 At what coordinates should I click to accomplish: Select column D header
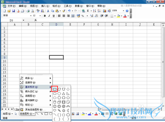pos(56,24)
